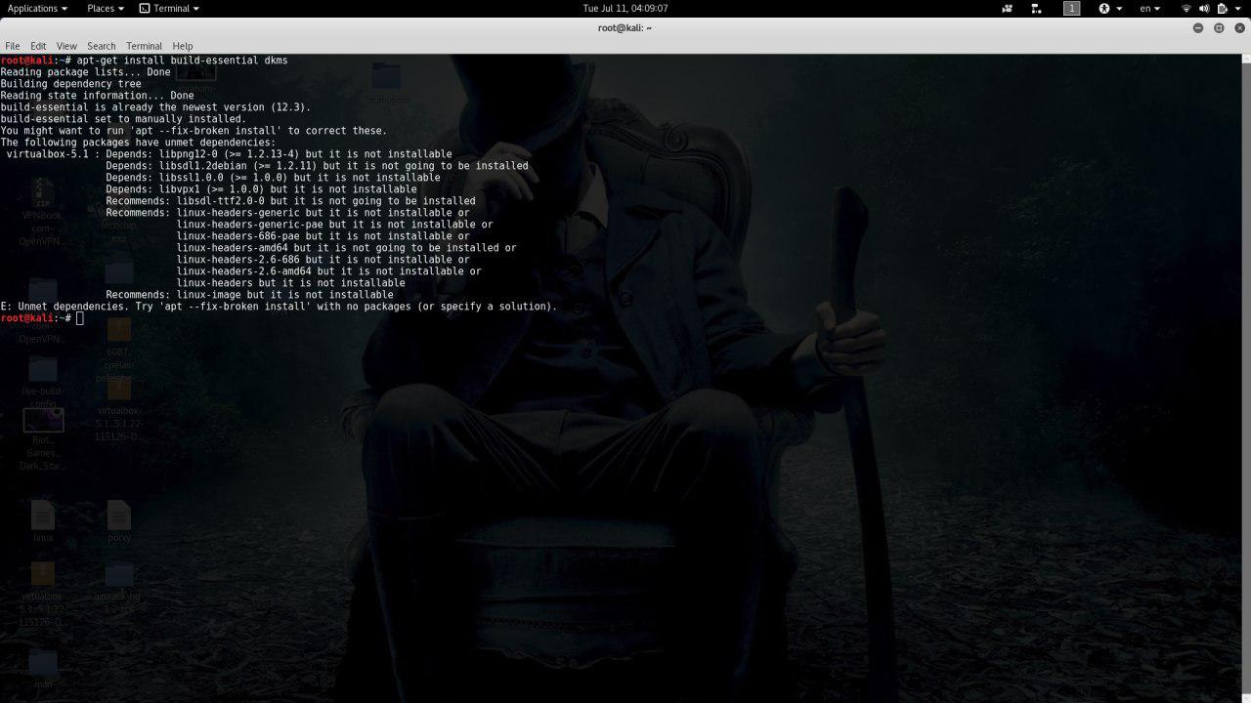Click the screen recorder camera icon
This screenshot has height=703, width=1251.
[1007, 9]
